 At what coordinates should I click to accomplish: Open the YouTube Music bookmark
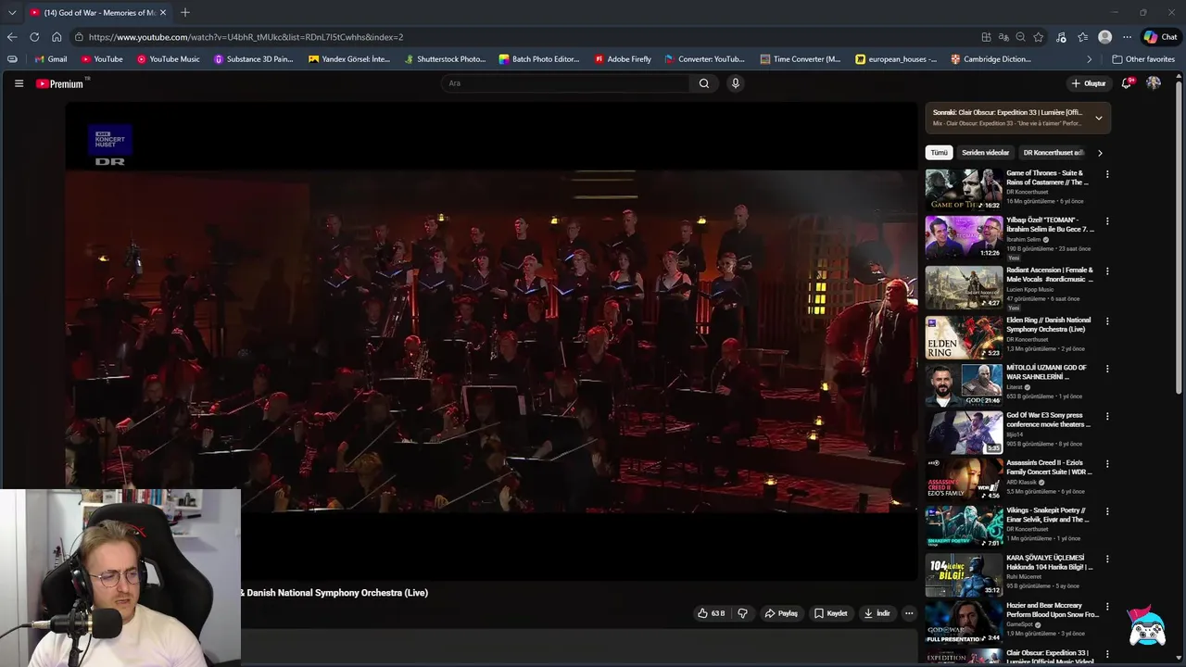(168, 59)
